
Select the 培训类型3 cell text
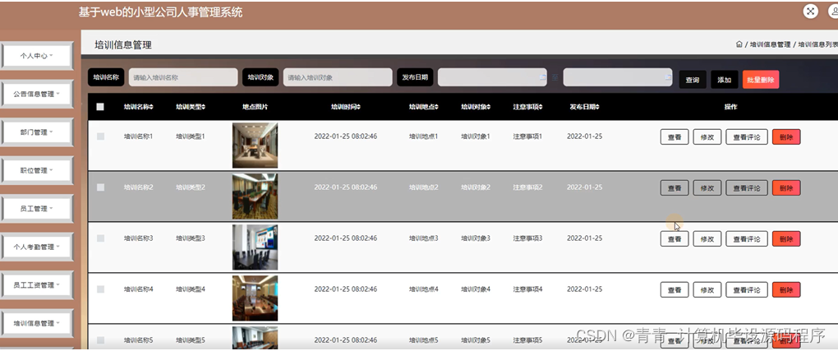[191, 238]
